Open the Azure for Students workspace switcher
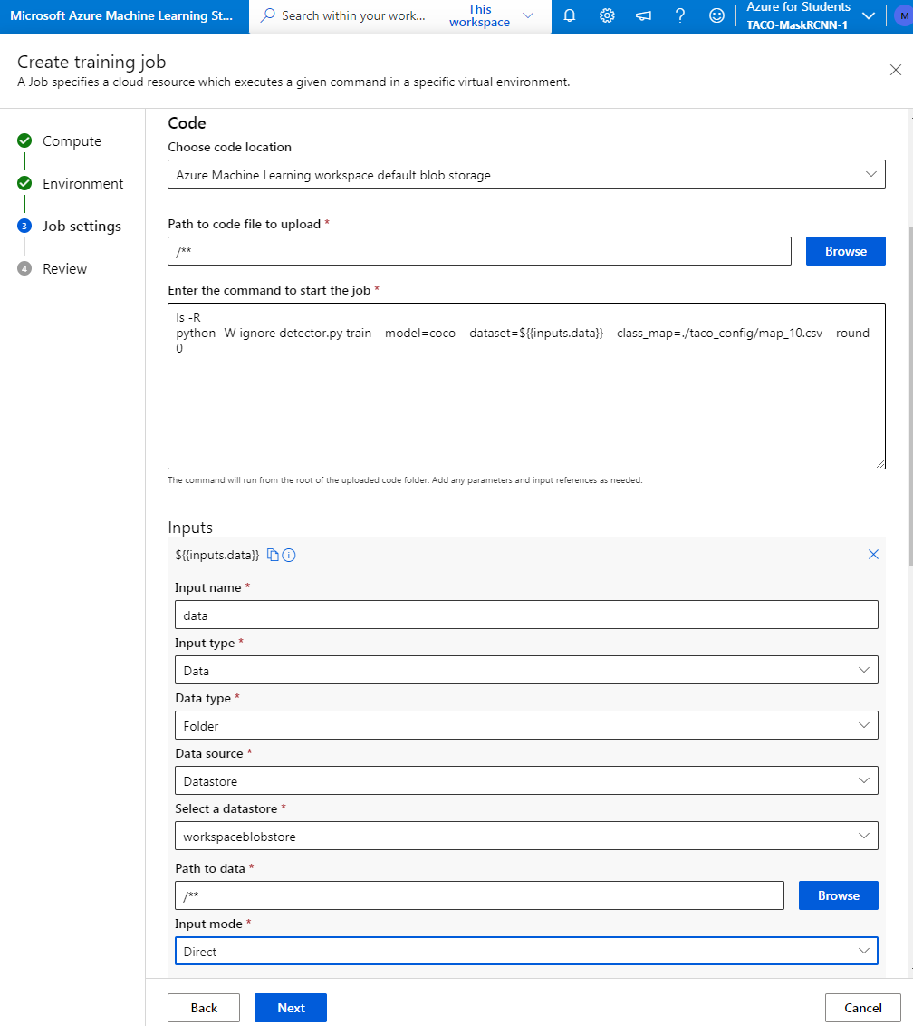The image size is (913, 1026). (x=869, y=15)
